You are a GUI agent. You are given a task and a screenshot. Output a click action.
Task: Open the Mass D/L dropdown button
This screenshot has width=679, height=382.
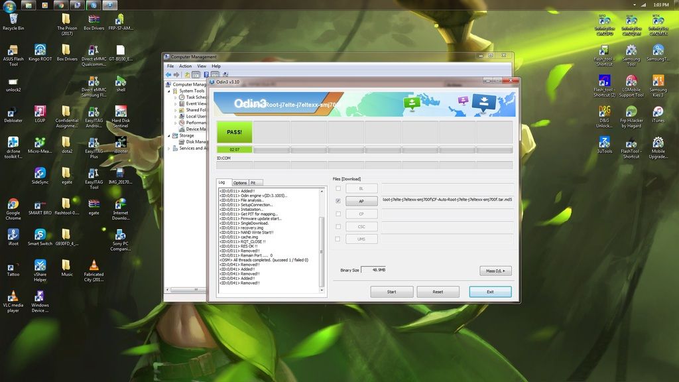click(x=495, y=271)
